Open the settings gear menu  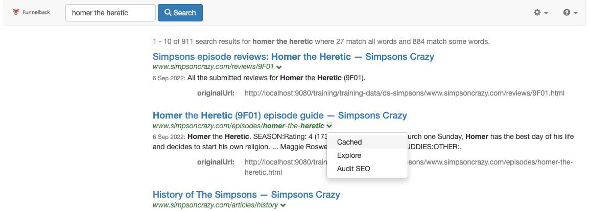tap(540, 13)
